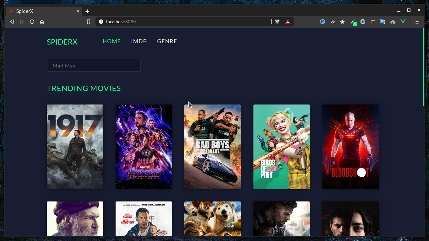Open color picker eyedropper extension
Viewport: 429px width, 241px height.
(353, 22)
